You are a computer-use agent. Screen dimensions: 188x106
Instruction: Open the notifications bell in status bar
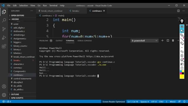pyautogui.click(x=184, y=102)
